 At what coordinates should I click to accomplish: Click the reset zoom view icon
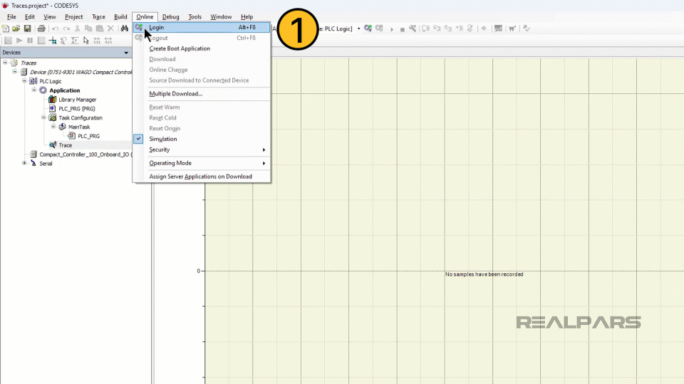tap(63, 41)
